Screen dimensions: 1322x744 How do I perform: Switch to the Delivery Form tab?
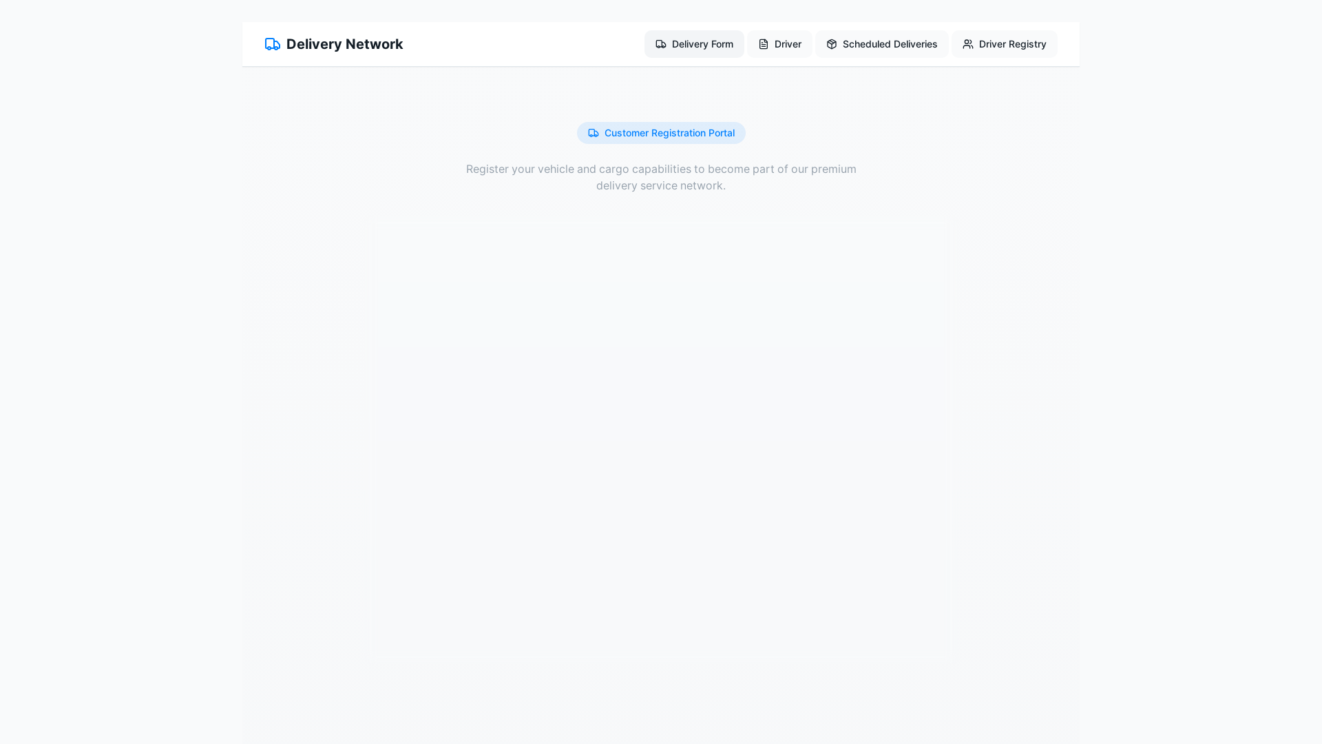click(x=694, y=44)
